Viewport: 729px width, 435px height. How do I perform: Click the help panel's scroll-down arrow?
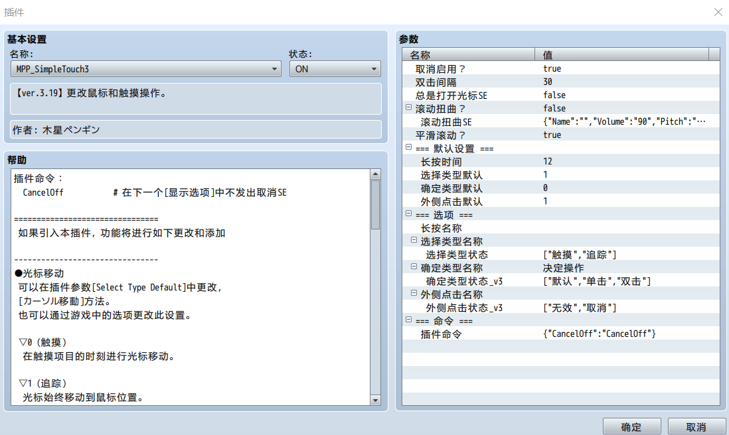(x=375, y=400)
